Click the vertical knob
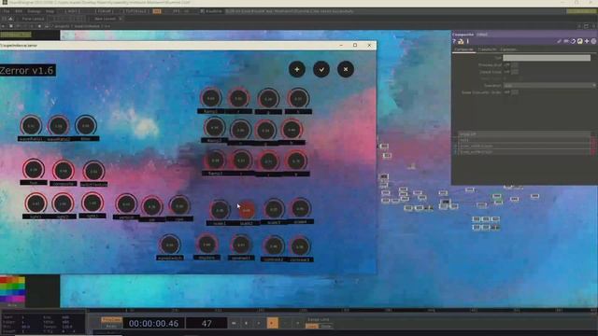 click(126, 204)
